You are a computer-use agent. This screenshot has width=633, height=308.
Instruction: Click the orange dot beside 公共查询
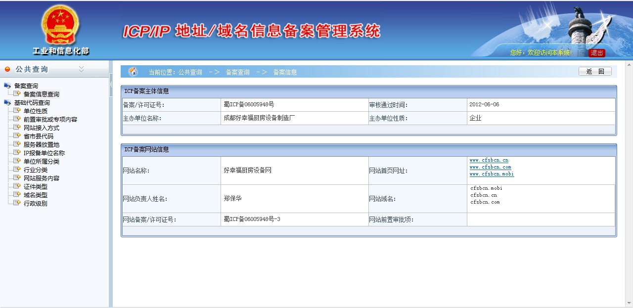tap(7, 69)
